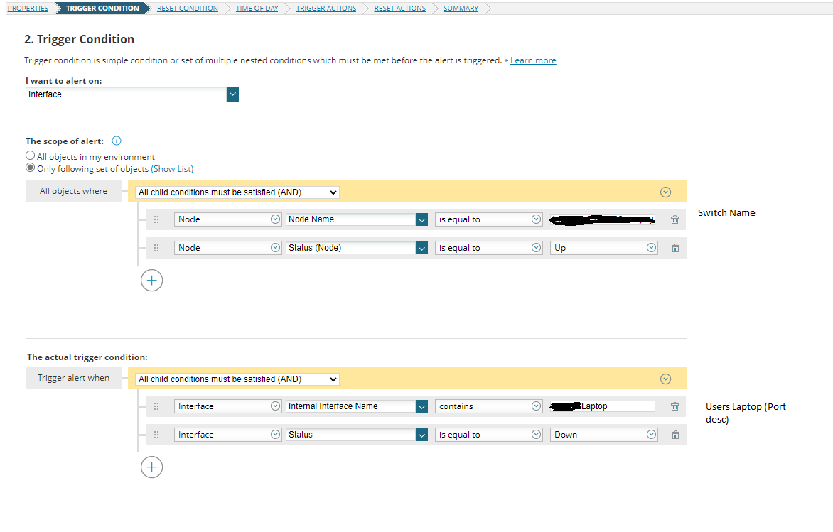833x532 pixels.
Task: Open scope AND/OR condition type dropdown
Action: point(237,192)
